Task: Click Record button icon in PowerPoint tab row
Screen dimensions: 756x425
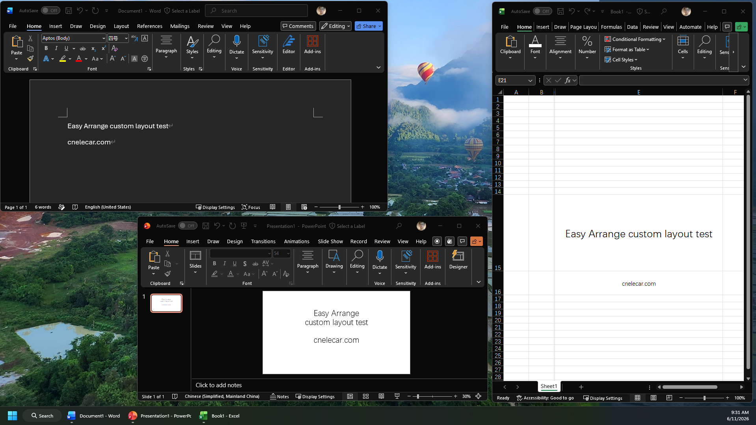Action: [x=437, y=241]
